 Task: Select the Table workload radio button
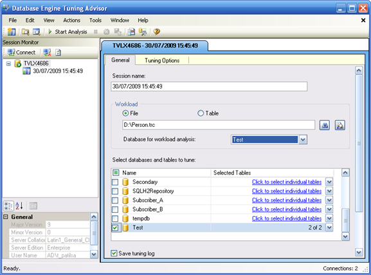201,113
